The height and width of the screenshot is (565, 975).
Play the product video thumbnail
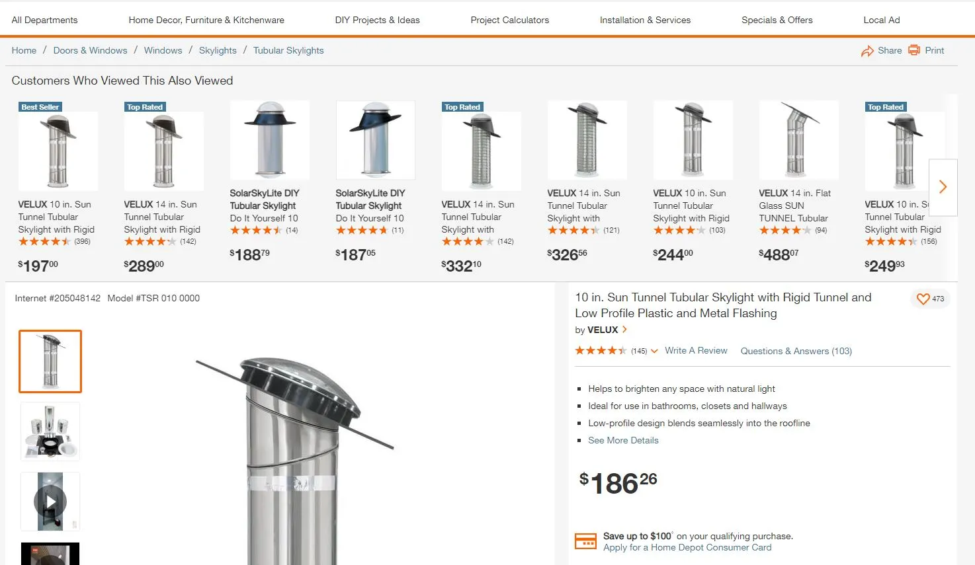[x=50, y=502]
